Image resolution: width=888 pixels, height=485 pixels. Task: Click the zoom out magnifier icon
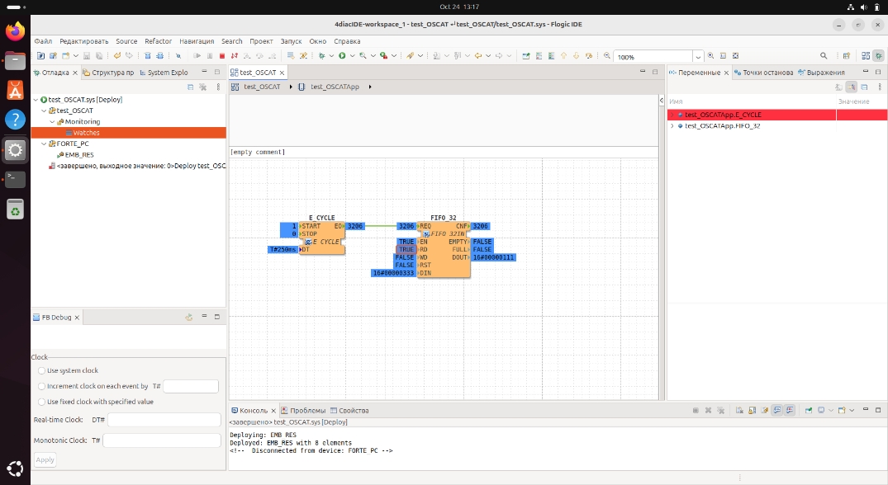pyautogui.click(x=607, y=56)
